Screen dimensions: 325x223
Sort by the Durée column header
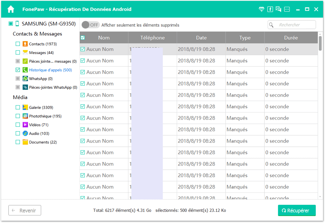tap(291, 37)
